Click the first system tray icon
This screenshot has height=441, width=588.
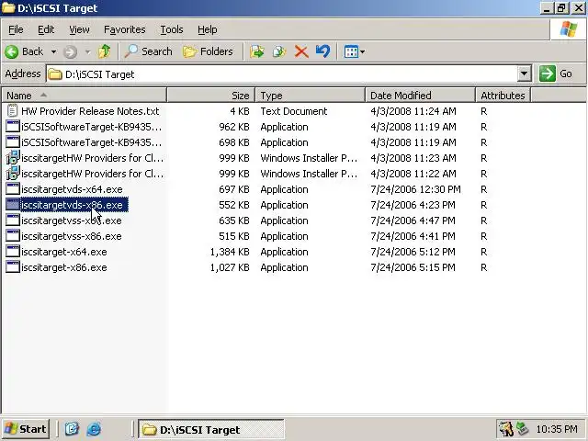(506, 429)
